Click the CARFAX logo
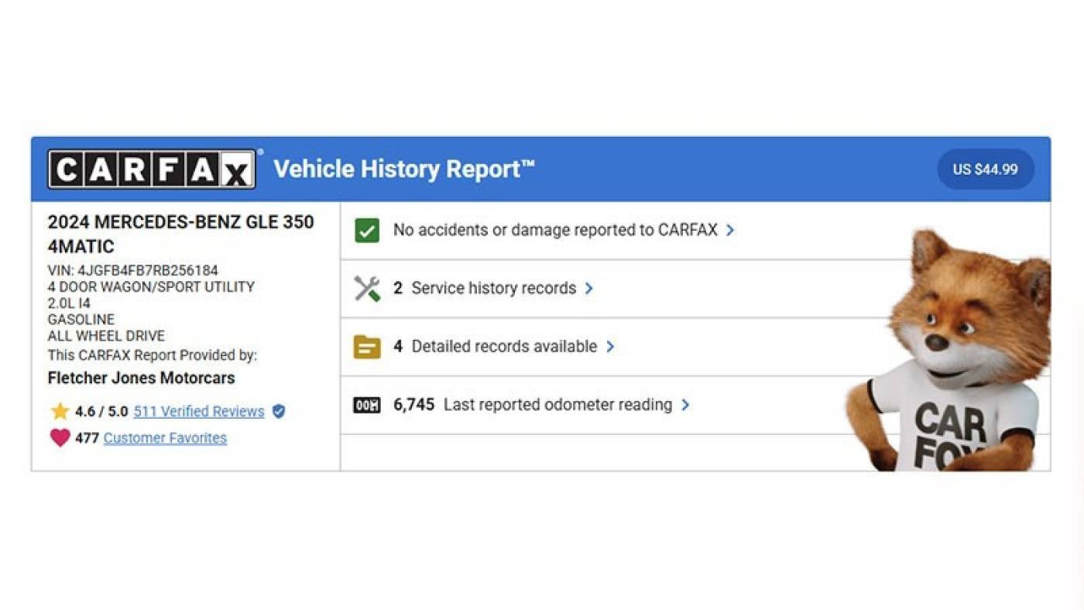Screen dimensions: 1084x610 (152, 169)
